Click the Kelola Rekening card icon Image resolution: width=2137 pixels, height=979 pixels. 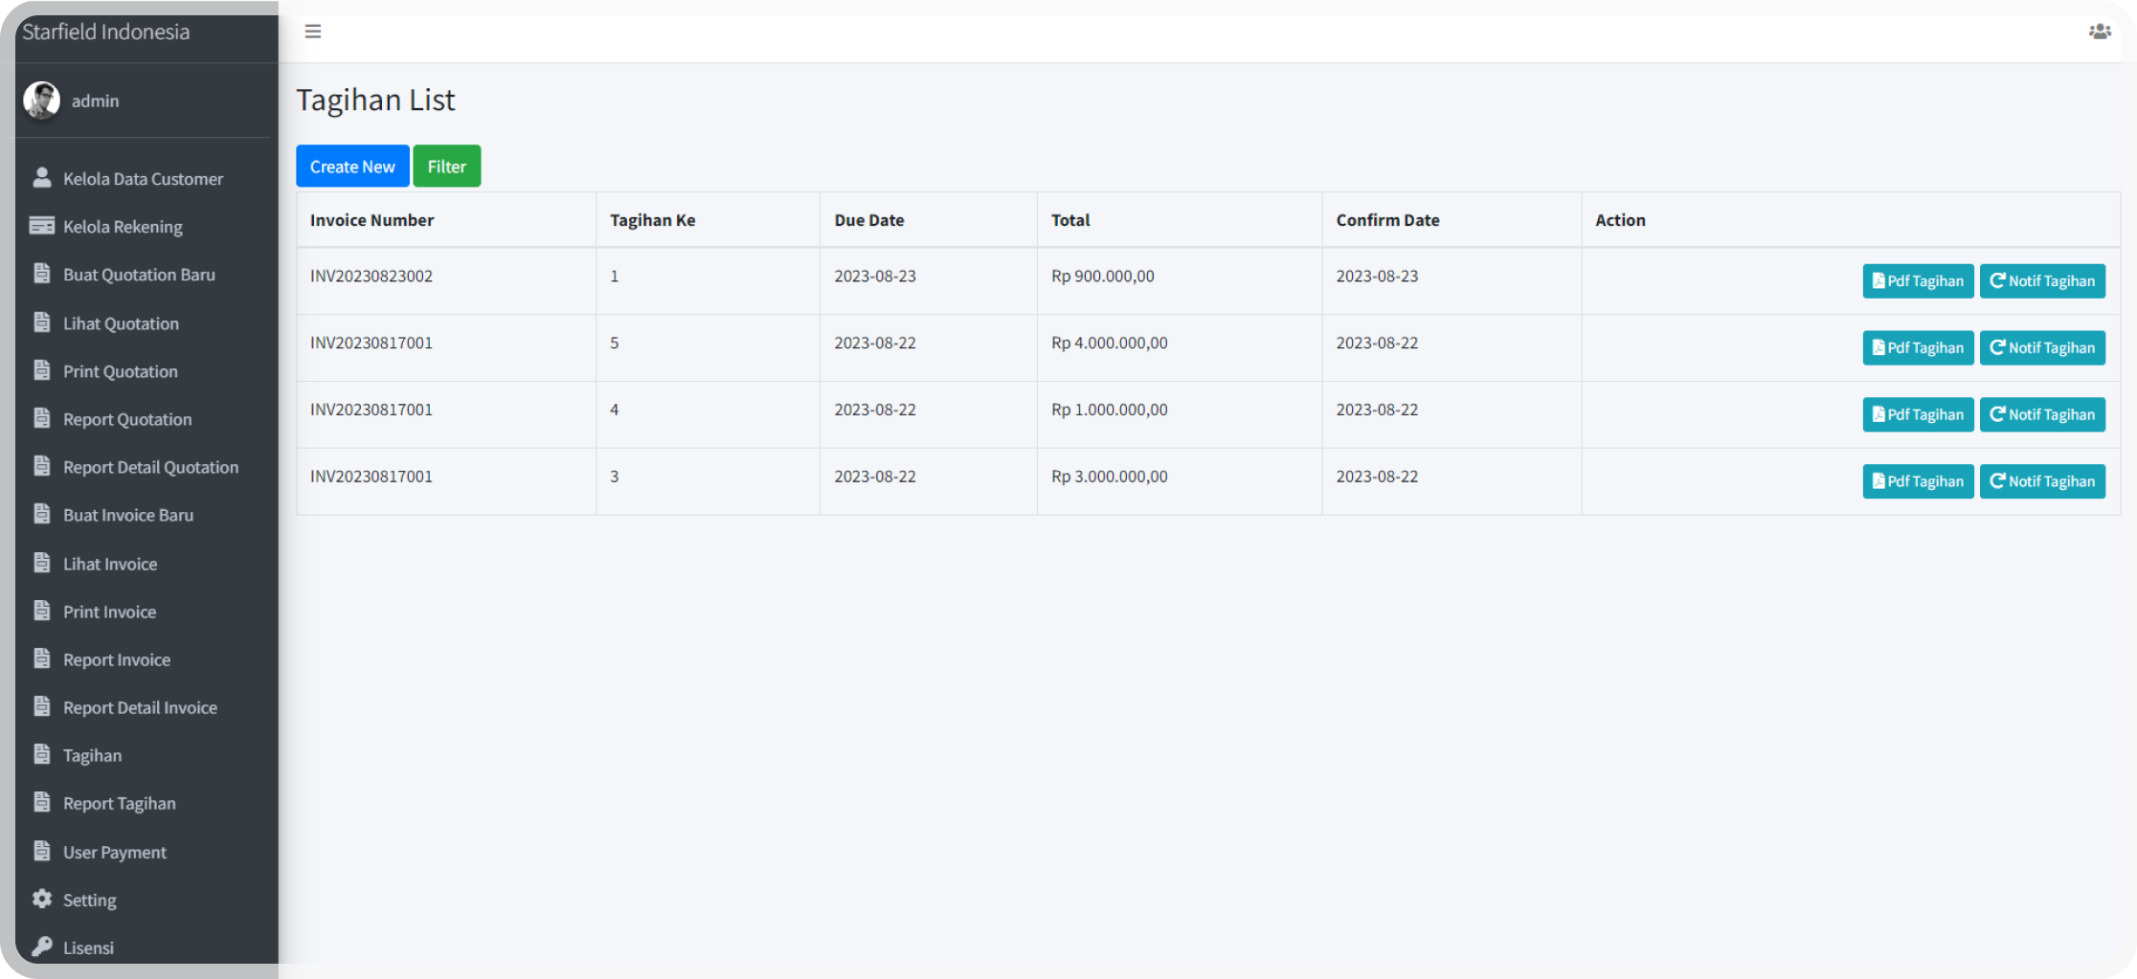click(x=42, y=226)
